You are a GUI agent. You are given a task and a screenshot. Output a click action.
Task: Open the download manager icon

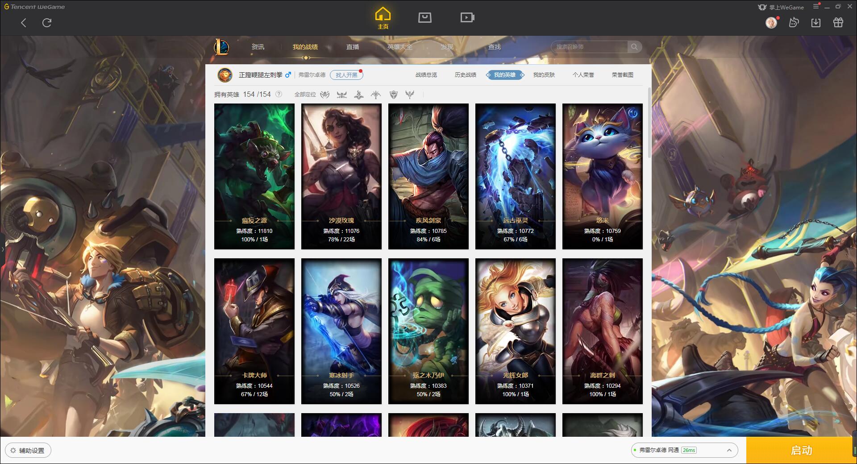pos(816,23)
